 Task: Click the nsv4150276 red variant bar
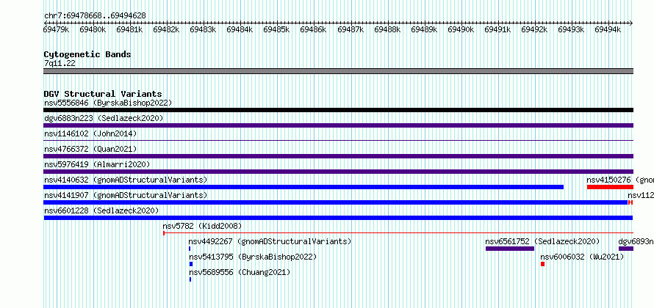610,187
